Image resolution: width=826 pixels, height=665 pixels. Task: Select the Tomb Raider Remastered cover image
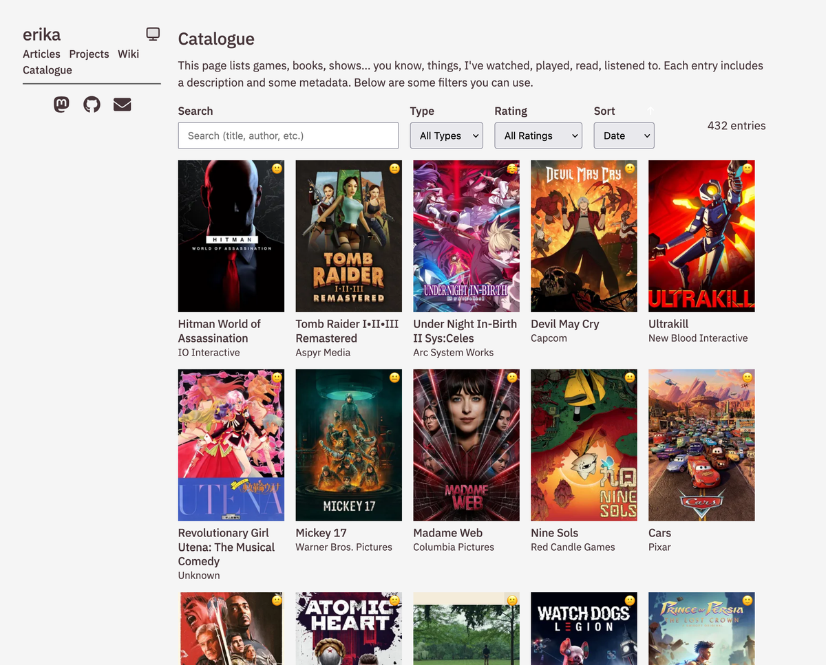point(348,236)
